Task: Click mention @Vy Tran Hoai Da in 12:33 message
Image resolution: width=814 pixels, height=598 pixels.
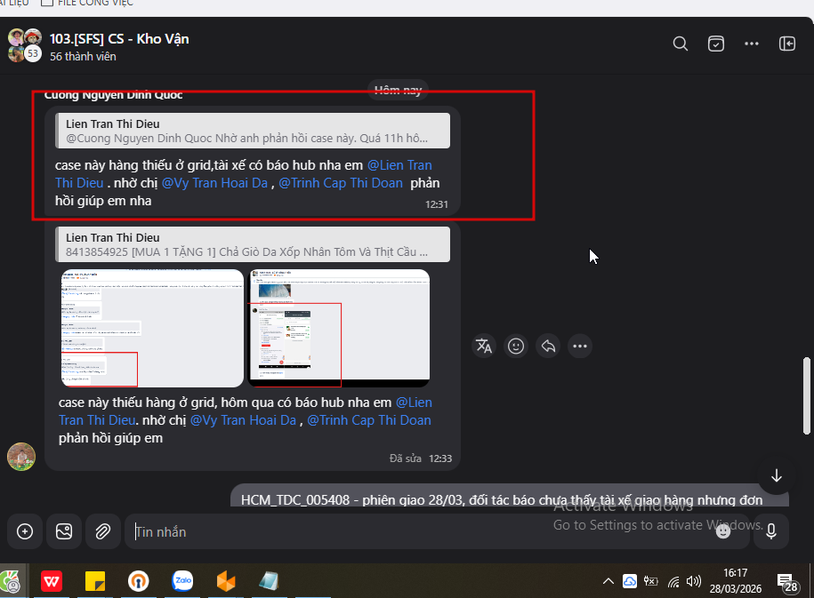Action: (243, 420)
